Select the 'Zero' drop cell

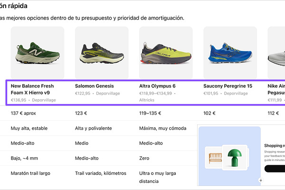pos(144,158)
